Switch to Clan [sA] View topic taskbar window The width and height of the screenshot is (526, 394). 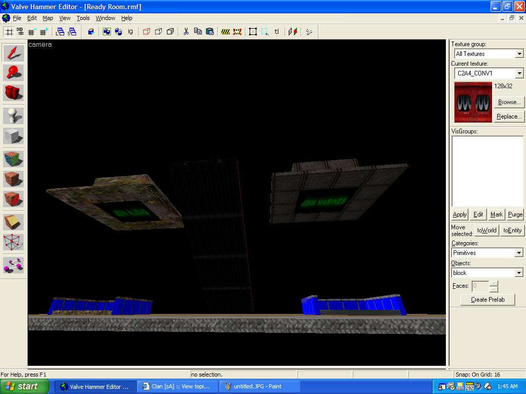click(x=177, y=387)
